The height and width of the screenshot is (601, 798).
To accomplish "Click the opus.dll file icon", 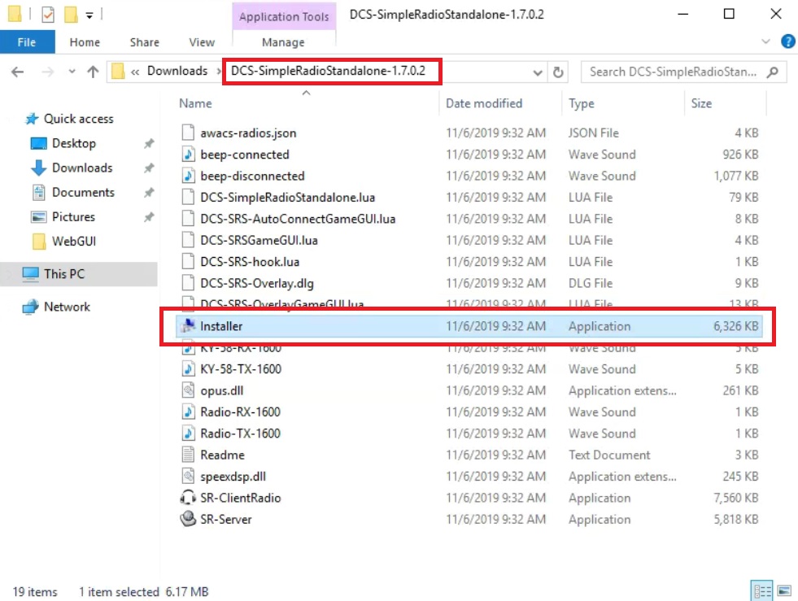I will point(188,390).
